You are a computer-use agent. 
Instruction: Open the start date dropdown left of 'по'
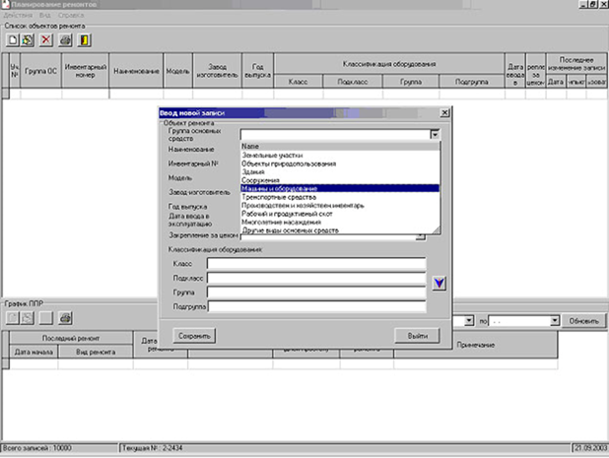click(469, 321)
